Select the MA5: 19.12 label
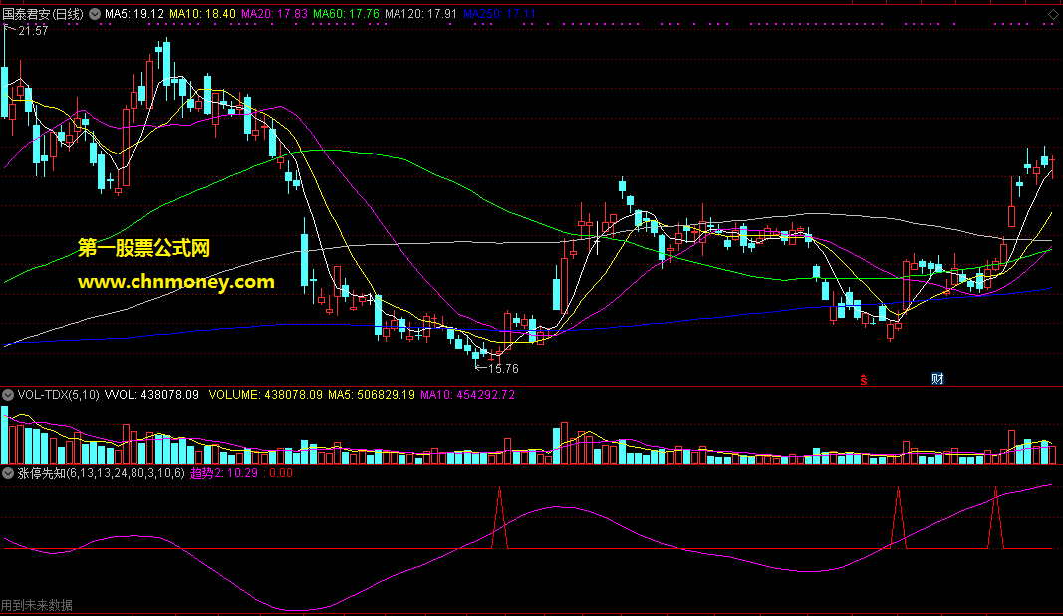The height and width of the screenshot is (616, 1063). [134, 14]
